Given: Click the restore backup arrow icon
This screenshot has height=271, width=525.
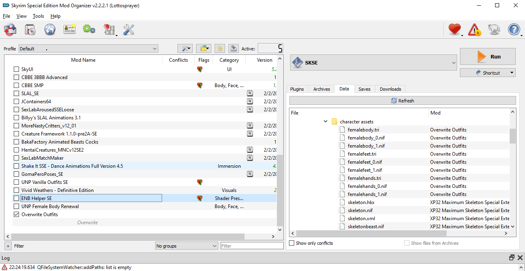Looking at the screenshot, I should pyautogui.click(x=219, y=48).
